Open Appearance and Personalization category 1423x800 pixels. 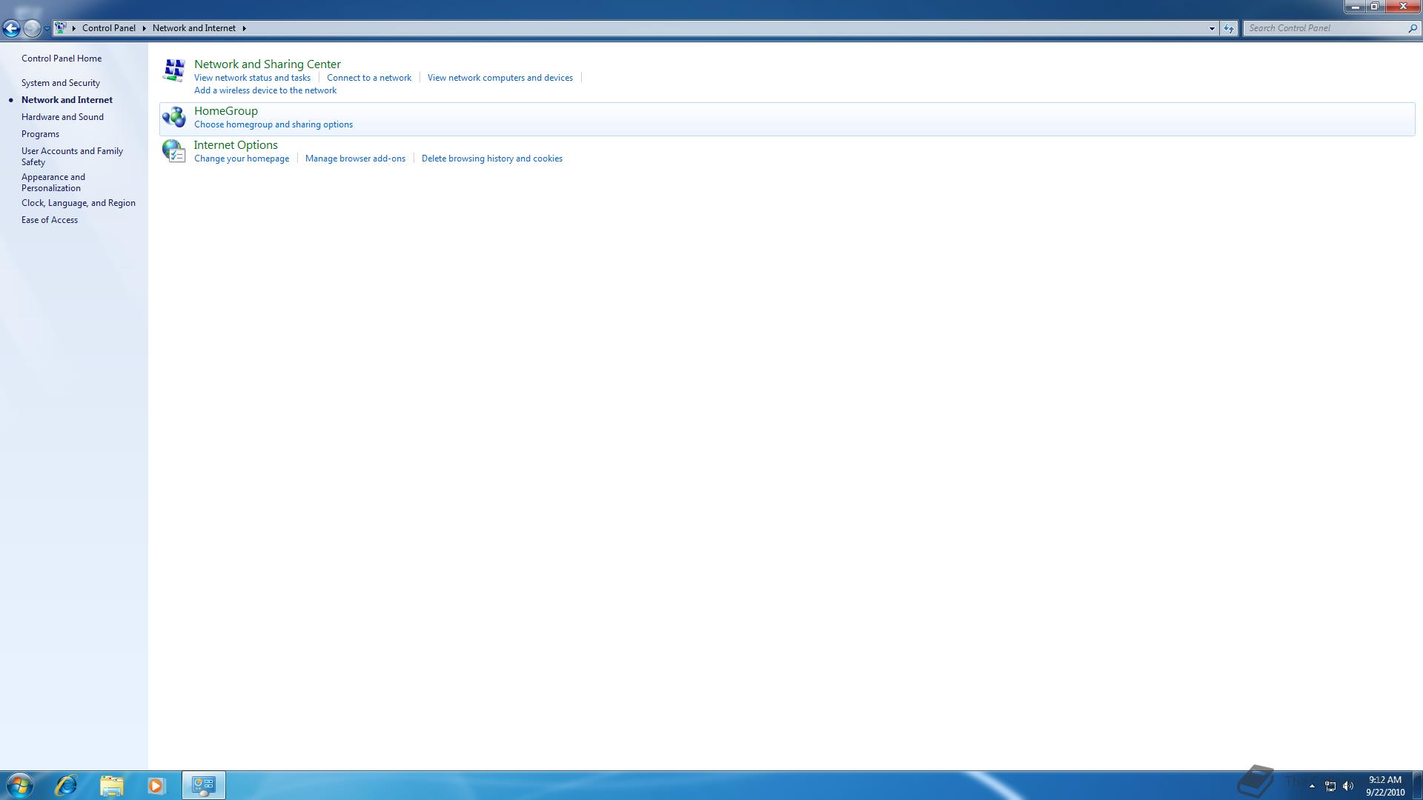(x=53, y=182)
